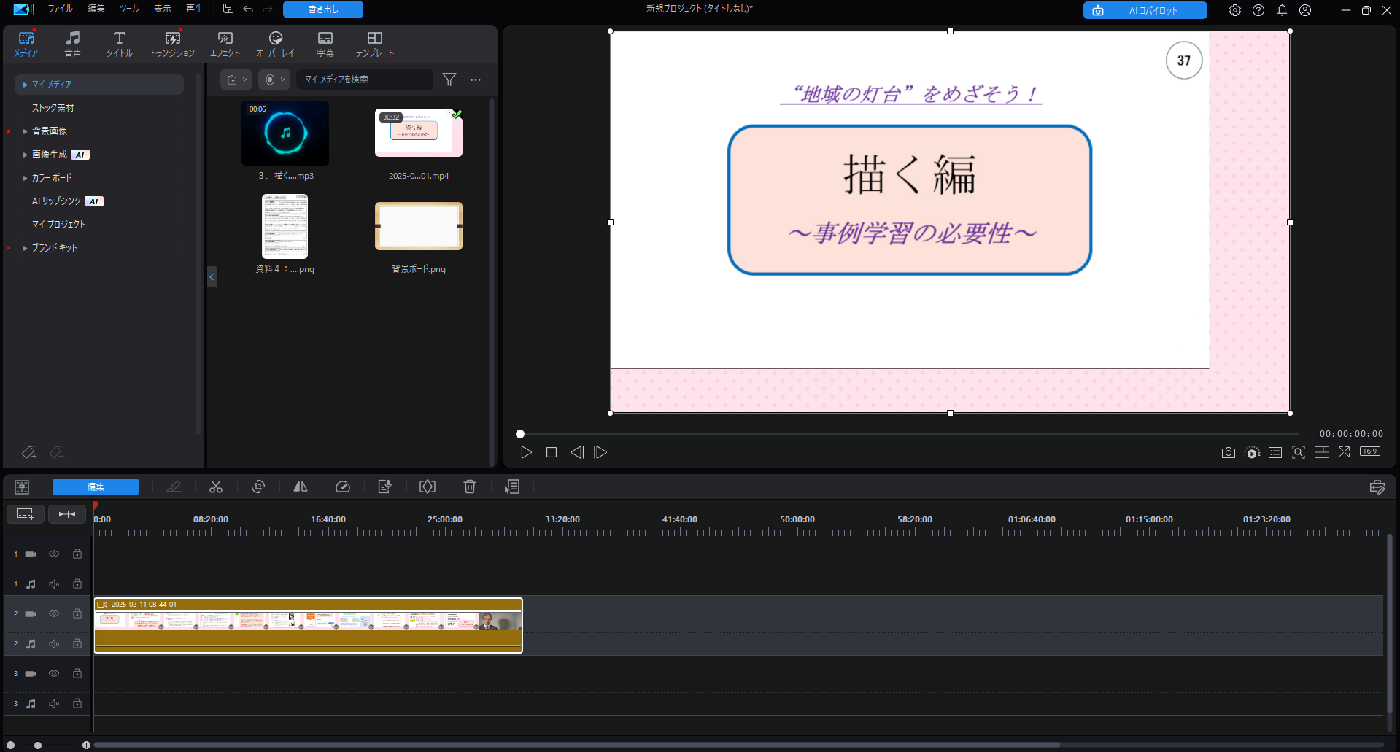Step to next frame in preview

pos(600,452)
